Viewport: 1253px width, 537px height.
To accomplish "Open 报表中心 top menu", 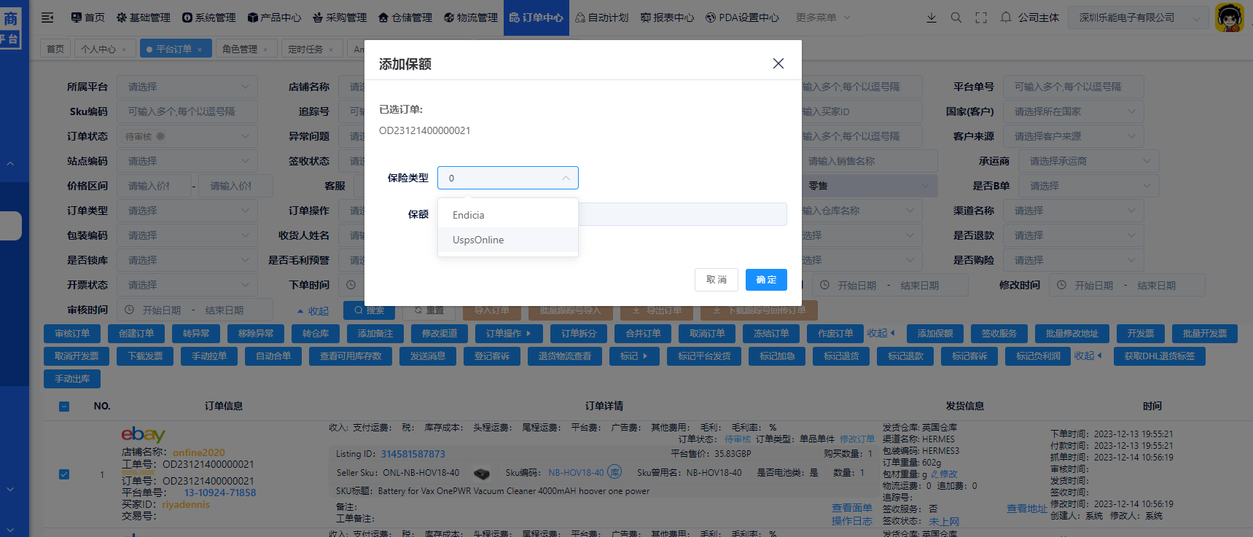I will (668, 17).
